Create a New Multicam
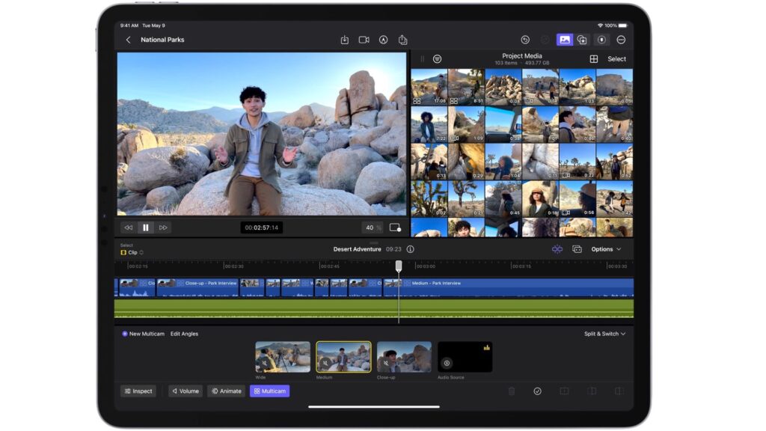Screen dimensions: 766x431 click(143, 334)
